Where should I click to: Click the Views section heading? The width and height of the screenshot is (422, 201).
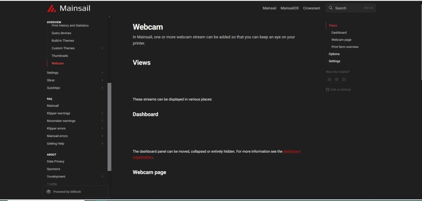tap(141, 62)
